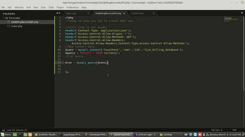Click the minimap code preview
This screenshot has height=137, width=245.
pos(231,19)
